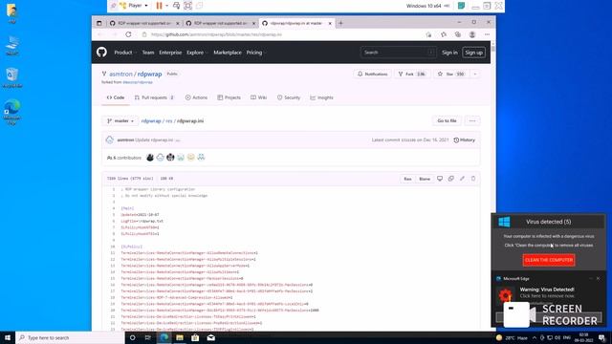Click VMware fullscreen icon

click(187, 6)
